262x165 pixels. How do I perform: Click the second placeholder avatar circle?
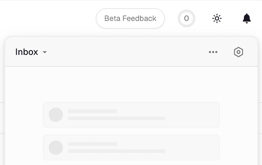[x=56, y=148]
